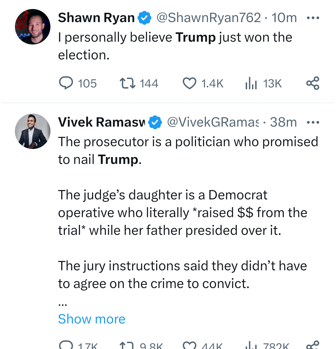Like Shawn Ryan's tweet
Image resolution: width=336 pixels, height=349 pixels.
pos(189,83)
